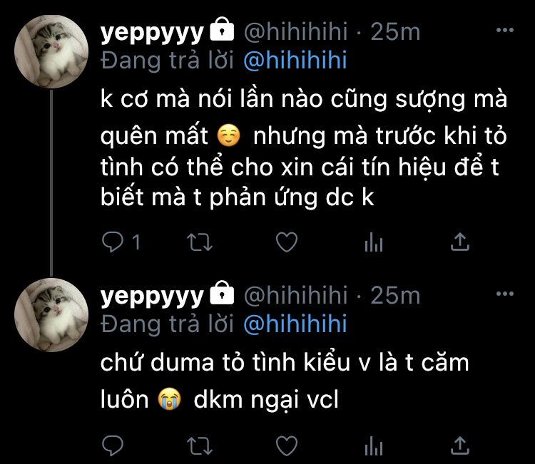
Task: View analytics of the first tweet
Action: pos(374,242)
